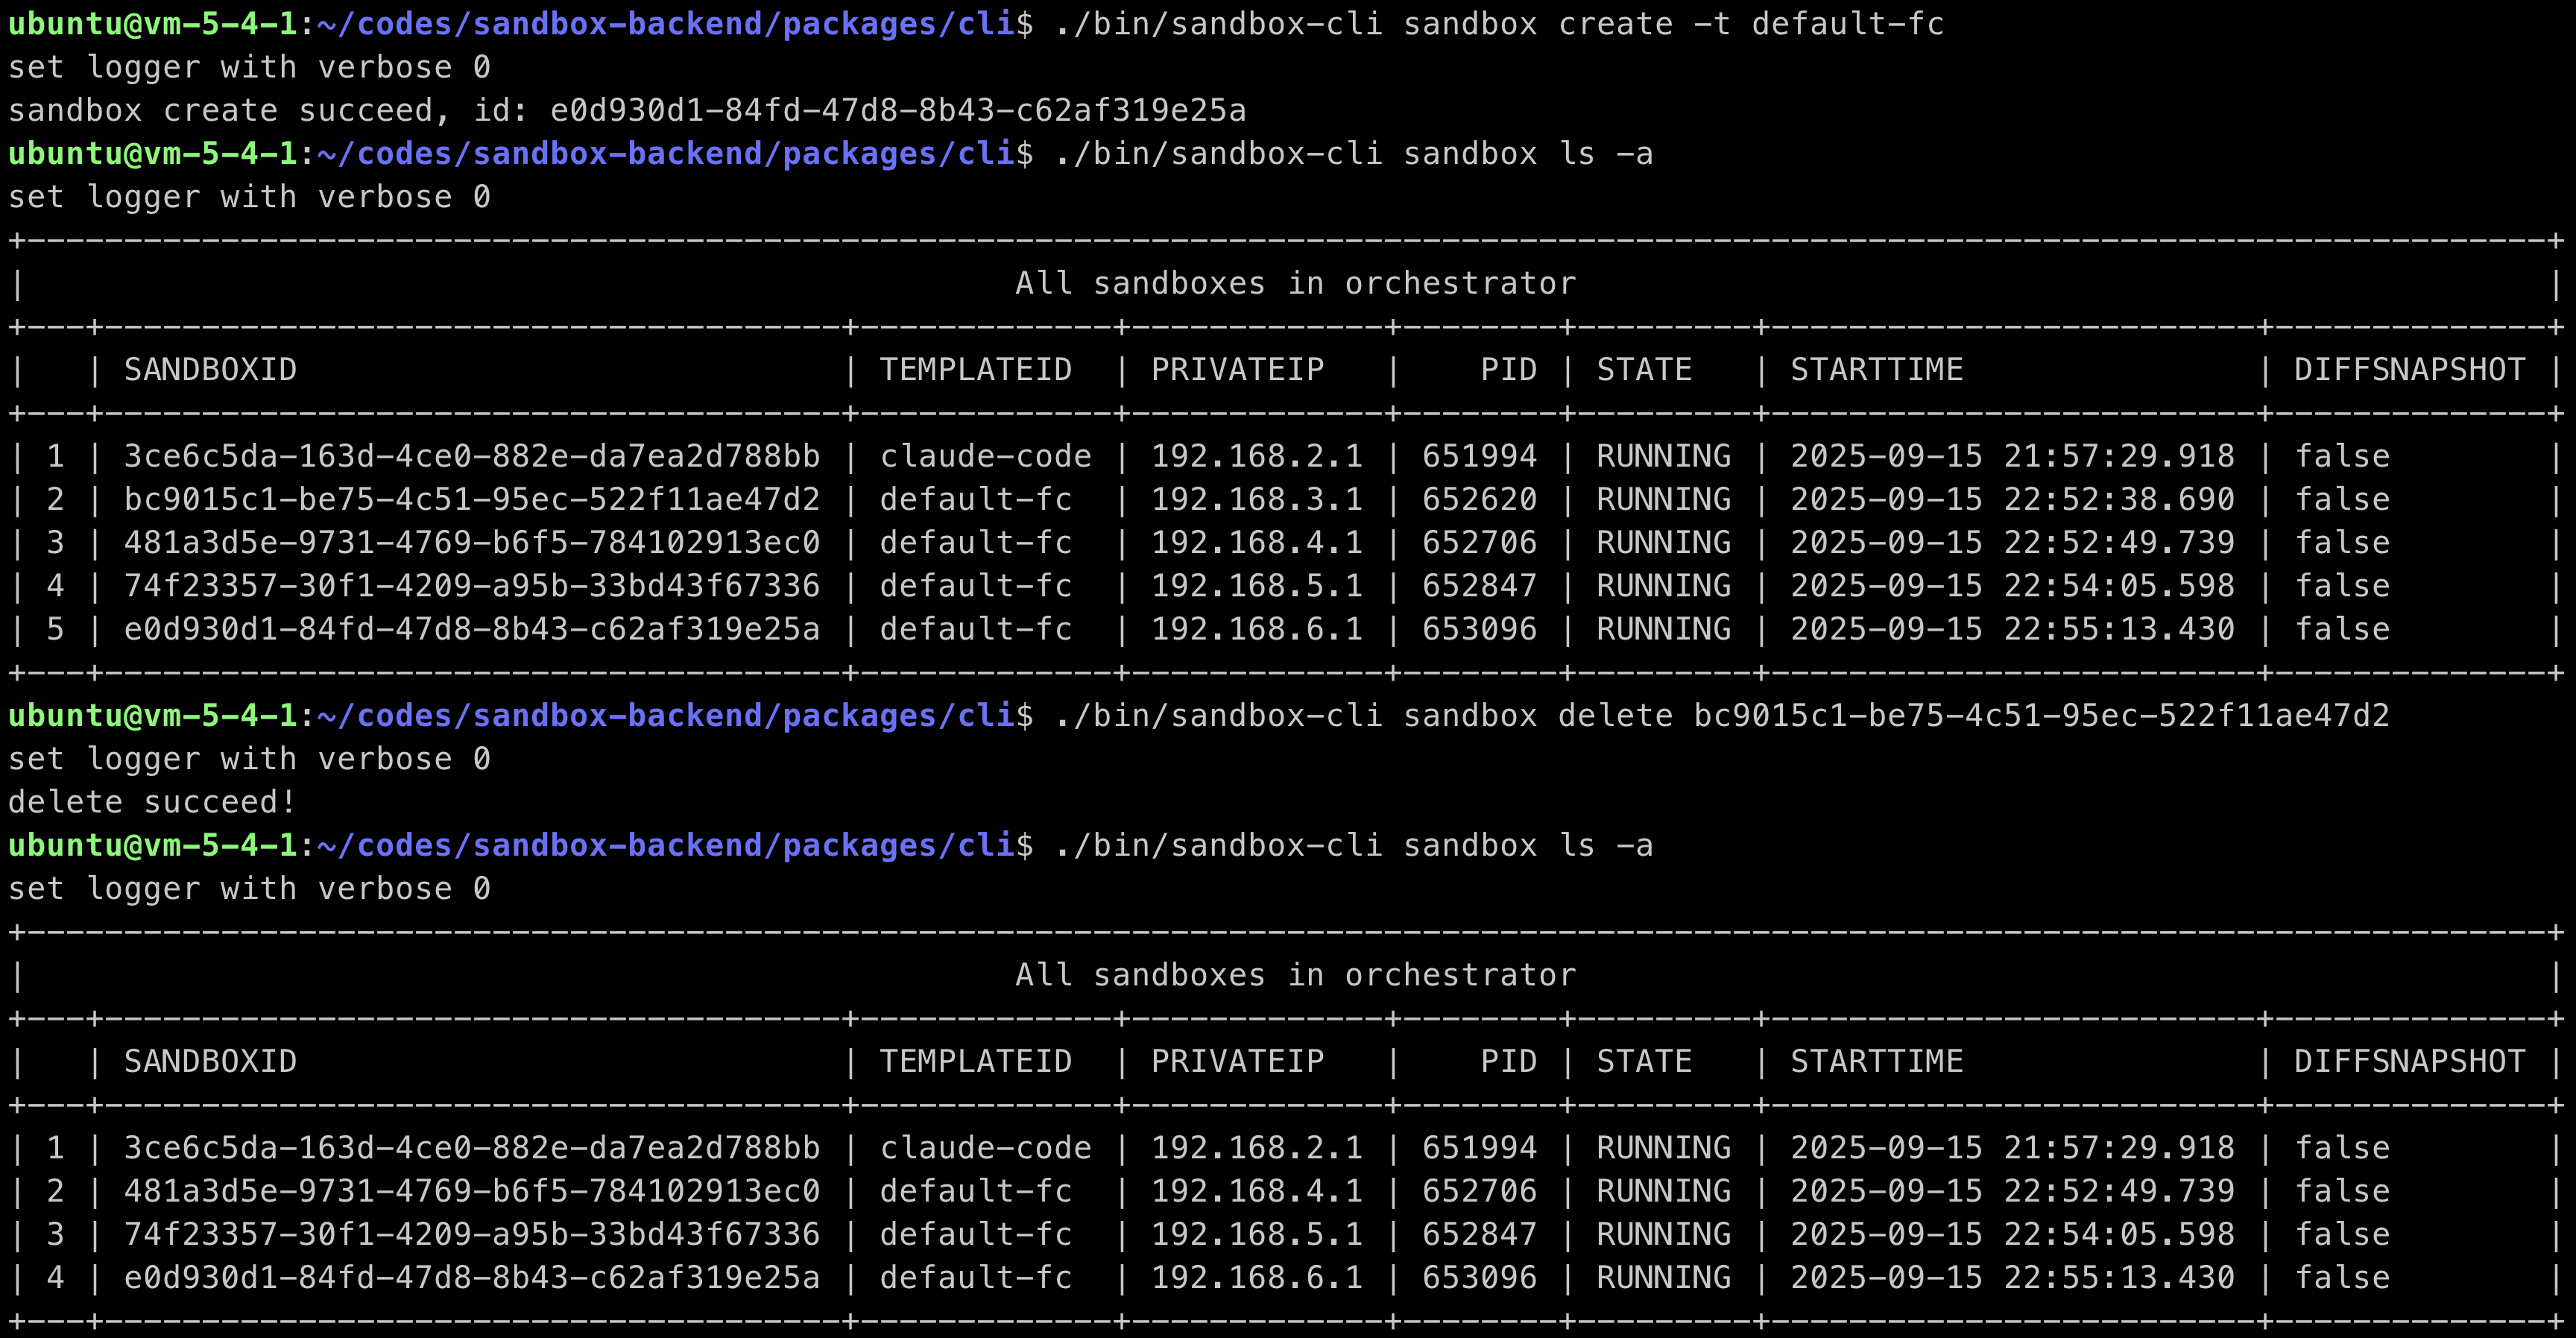Click the bc9015c1 sandbox ID table cell
The height and width of the screenshot is (1338, 2576).
point(472,499)
